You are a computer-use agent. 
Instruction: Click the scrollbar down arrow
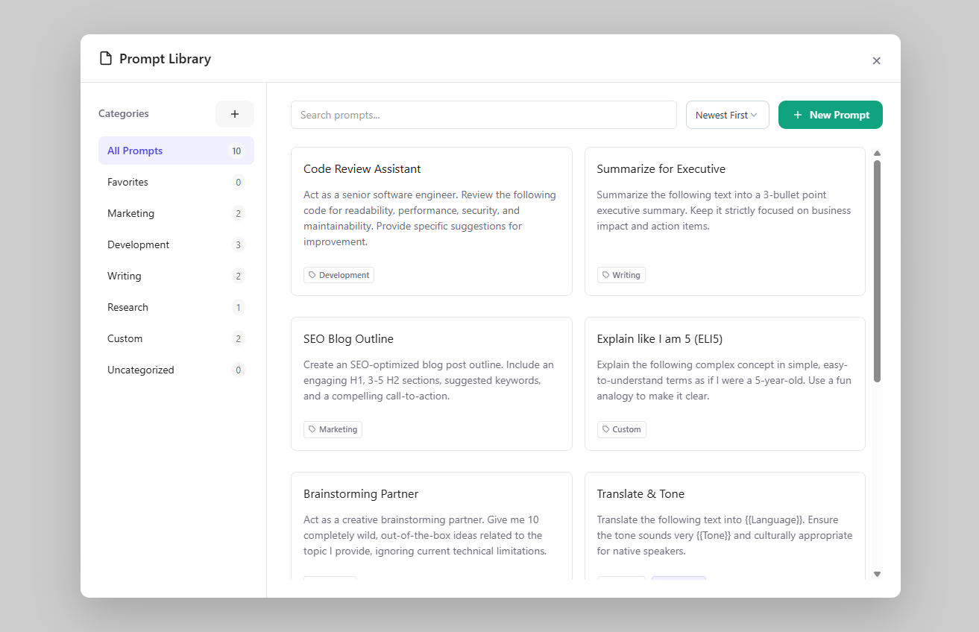[x=877, y=574]
